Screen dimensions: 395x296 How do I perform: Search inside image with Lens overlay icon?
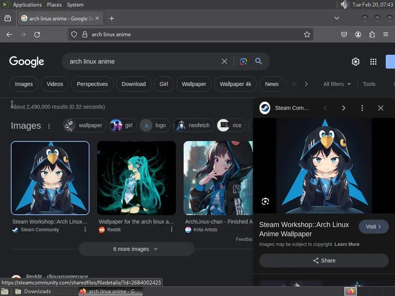pyautogui.click(x=265, y=201)
